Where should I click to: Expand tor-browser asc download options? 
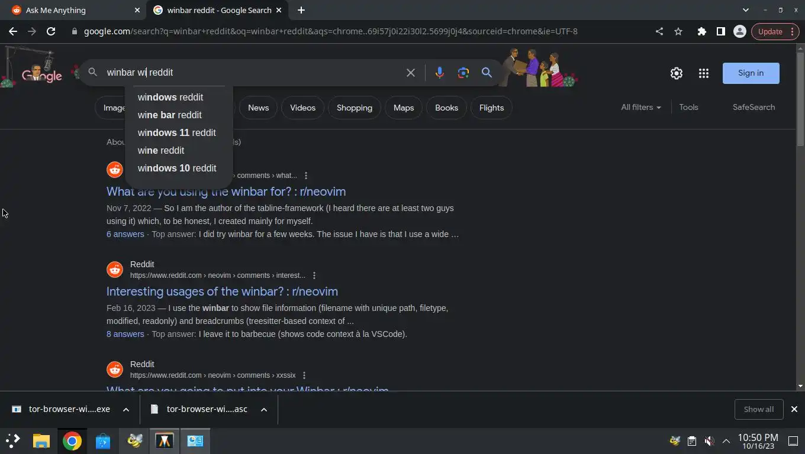pos(264,409)
